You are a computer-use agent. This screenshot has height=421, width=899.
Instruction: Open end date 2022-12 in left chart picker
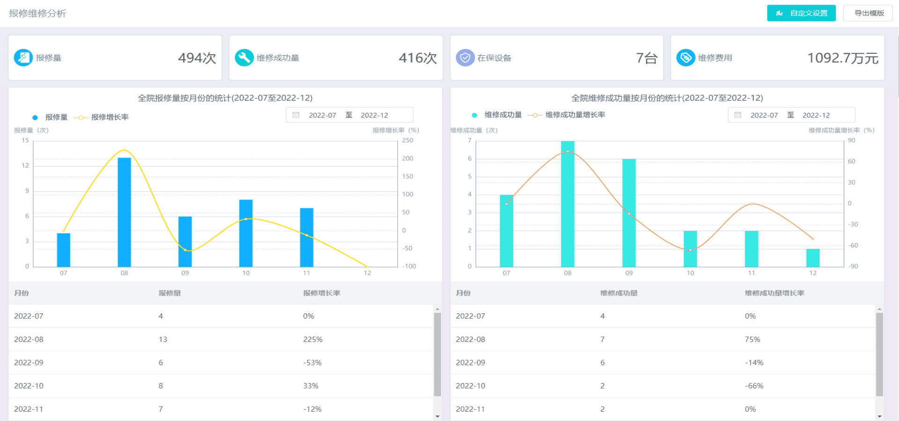pos(374,115)
